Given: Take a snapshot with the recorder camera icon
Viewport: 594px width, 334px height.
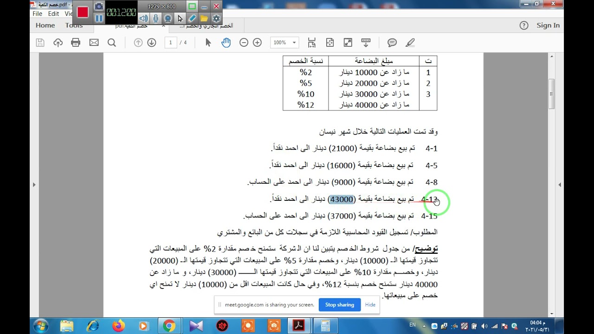Looking at the screenshot, I should click(98, 6).
